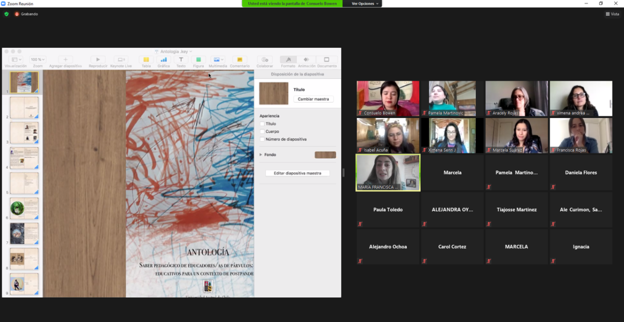Click the Keynote Live icon
The height and width of the screenshot is (322, 624).
(x=121, y=60)
